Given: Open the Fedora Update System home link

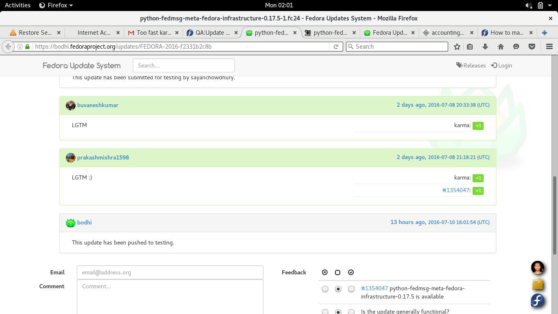Looking at the screenshot, I should click(x=82, y=66).
